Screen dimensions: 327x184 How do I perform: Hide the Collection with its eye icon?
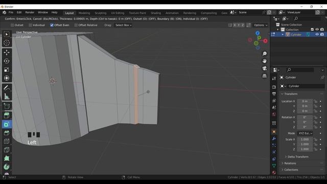(x=317, y=30)
